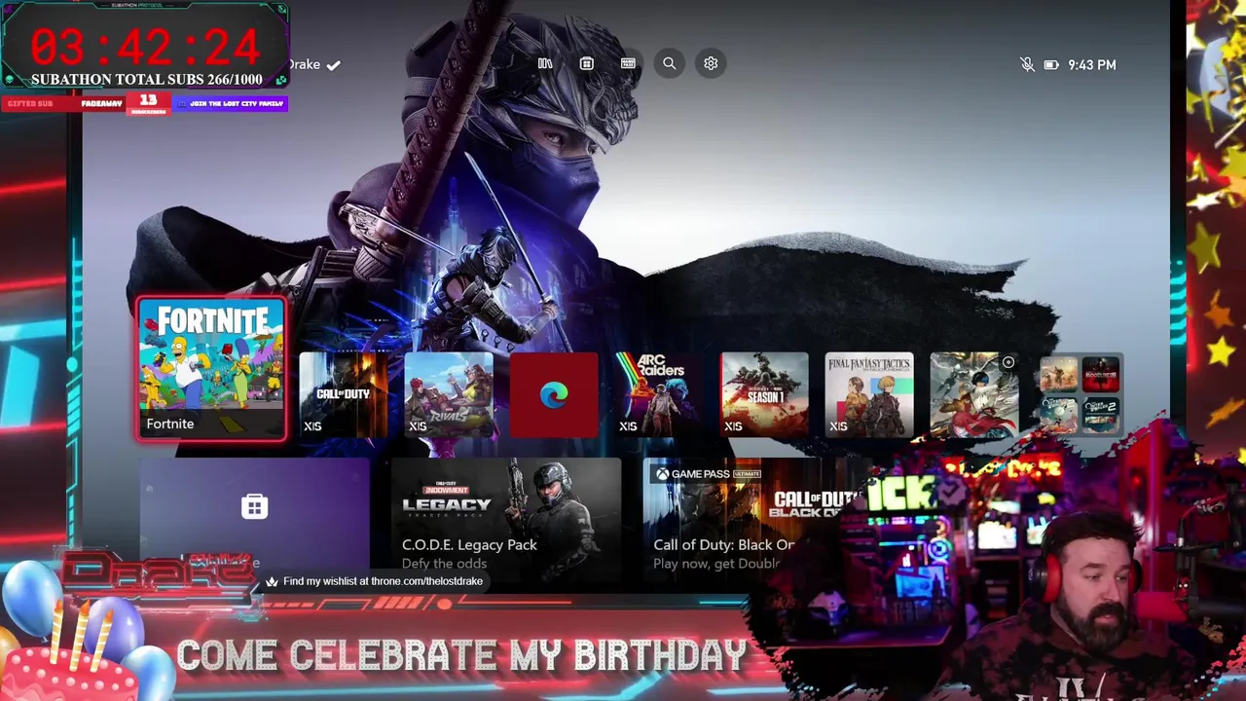Image resolution: width=1246 pixels, height=701 pixels.
Task: Open the Store card with bag icon
Action: point(254,515)
